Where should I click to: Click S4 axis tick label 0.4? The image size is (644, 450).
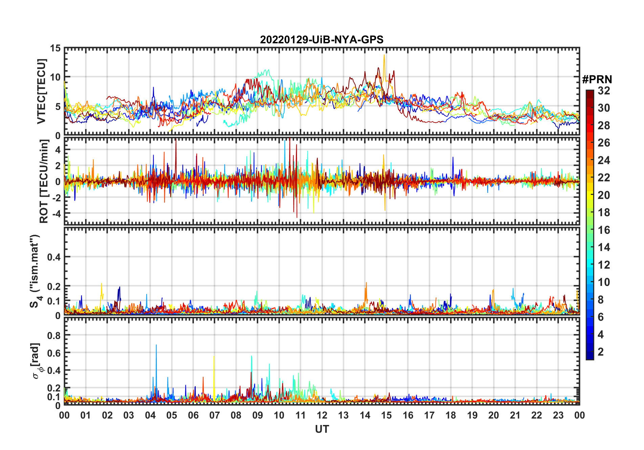pyautogui.click(x=54, y=257)
